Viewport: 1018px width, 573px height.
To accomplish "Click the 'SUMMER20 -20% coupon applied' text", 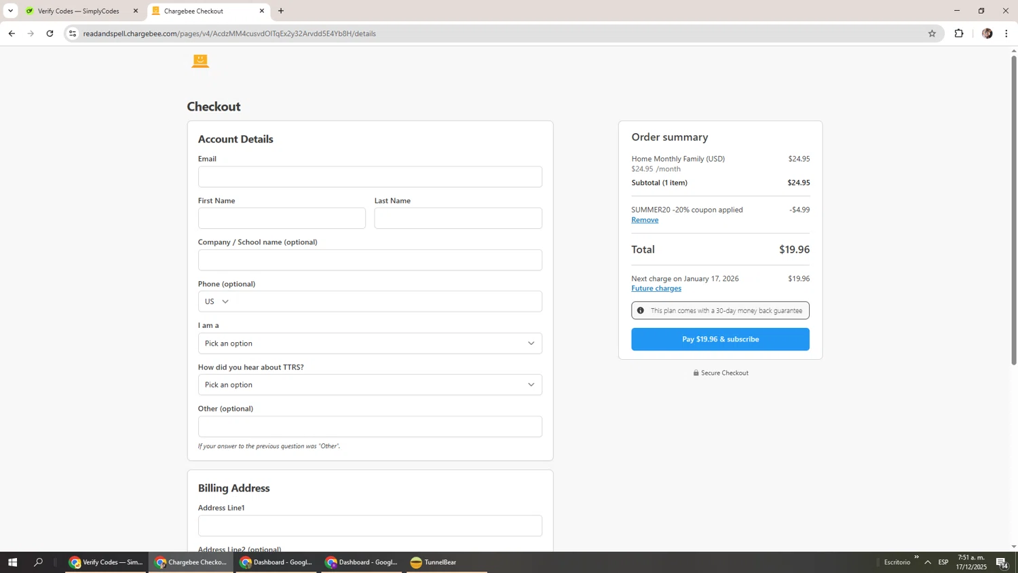I will click(x=687, y=210).
